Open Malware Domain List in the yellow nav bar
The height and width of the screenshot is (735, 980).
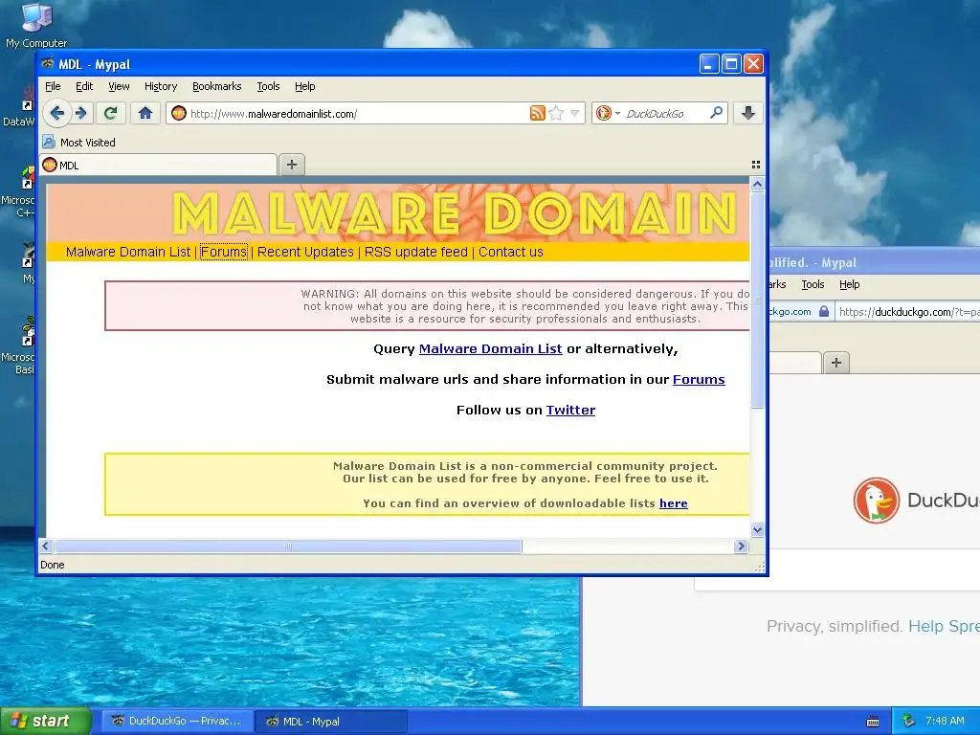(x=127, y=252)
